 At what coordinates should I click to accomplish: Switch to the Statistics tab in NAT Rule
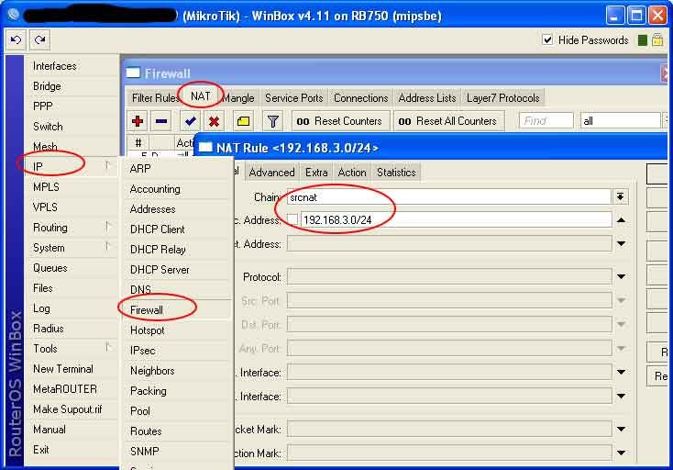pos(396,173)
